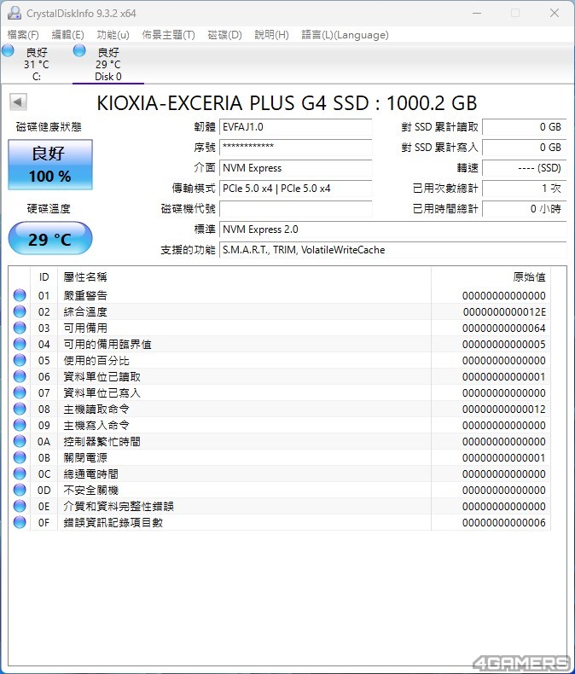This screenshot has height=674, width=575.
Task: Click status orb in row 0B 關閉電源
Action: point(20,457)
